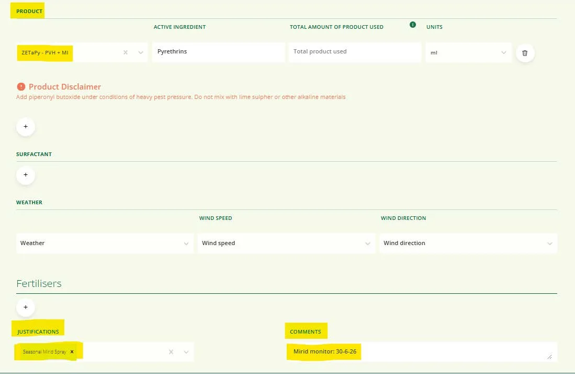The width and height of the screenshot is (575, 376).
Task: Click the ACTIVE INGREDIENT column label
Action: point(179,27)
